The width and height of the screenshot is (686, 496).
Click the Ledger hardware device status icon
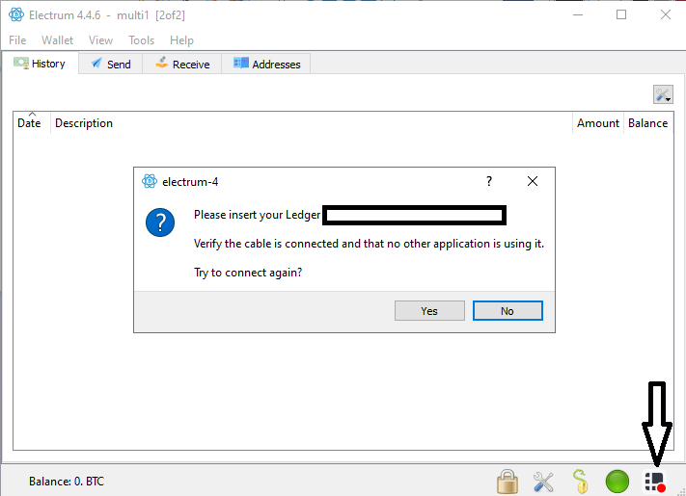[x=655, y=482]
